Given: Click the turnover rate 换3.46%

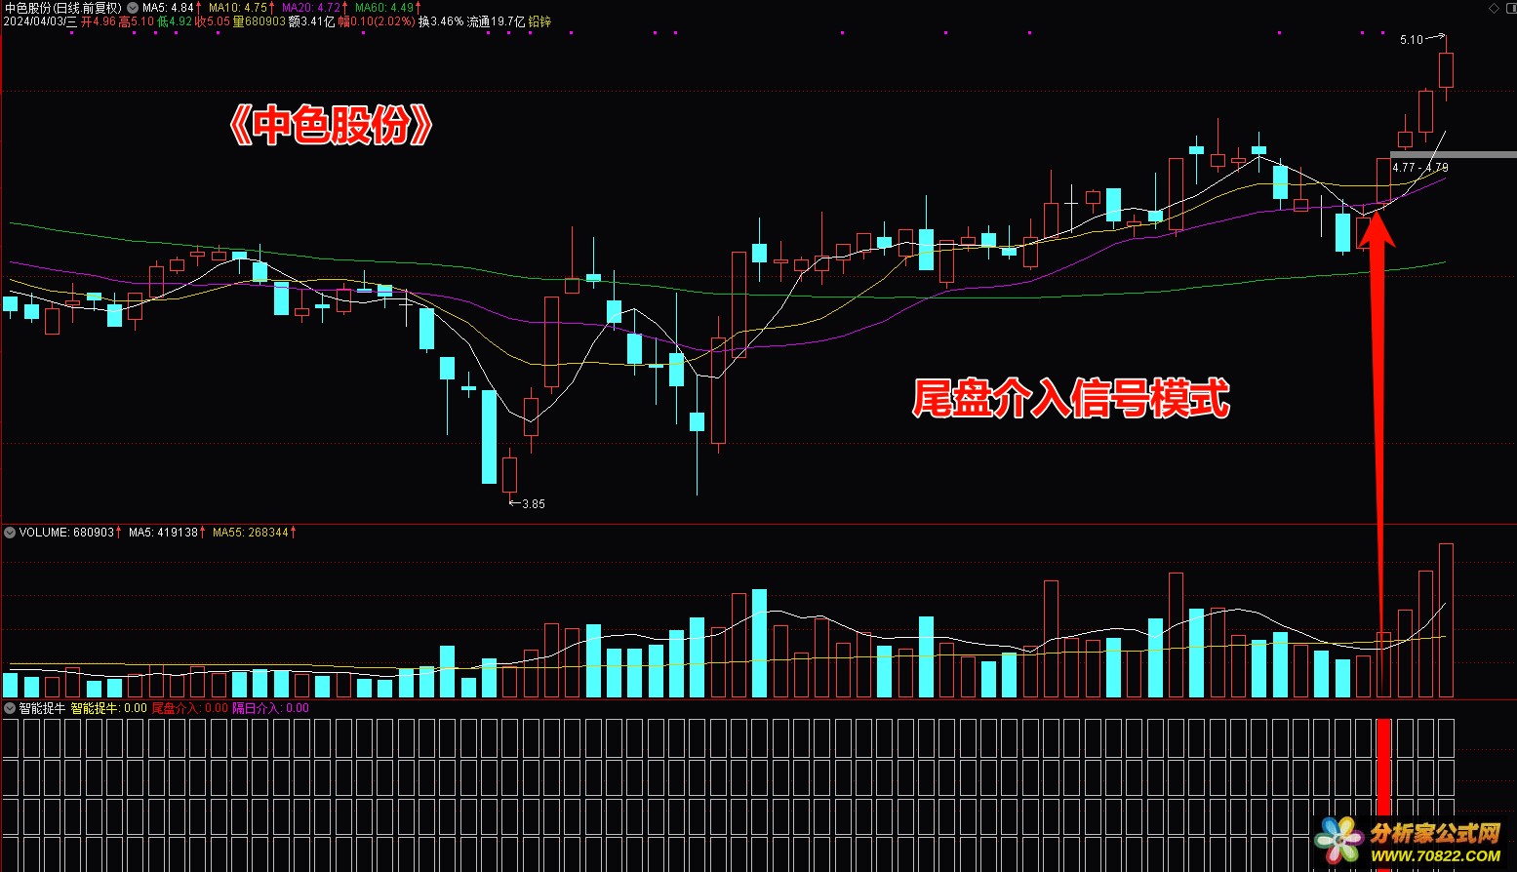Looking at the screenshot, I should pyautogui.click(x=441, y=21).
